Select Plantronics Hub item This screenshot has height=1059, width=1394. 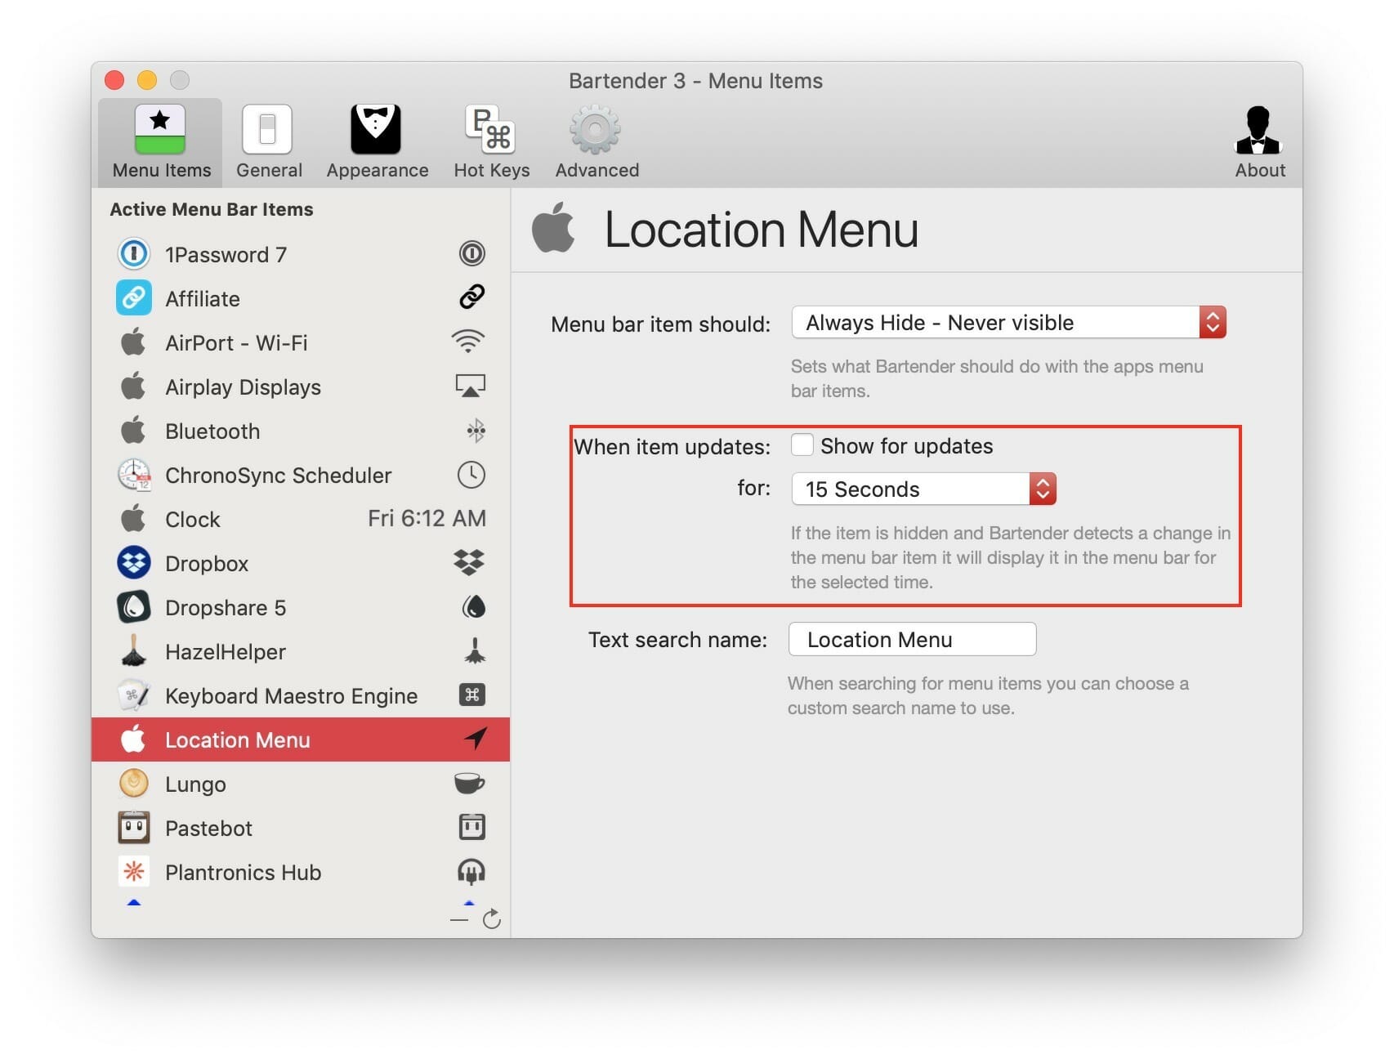[x=301, y=872]
